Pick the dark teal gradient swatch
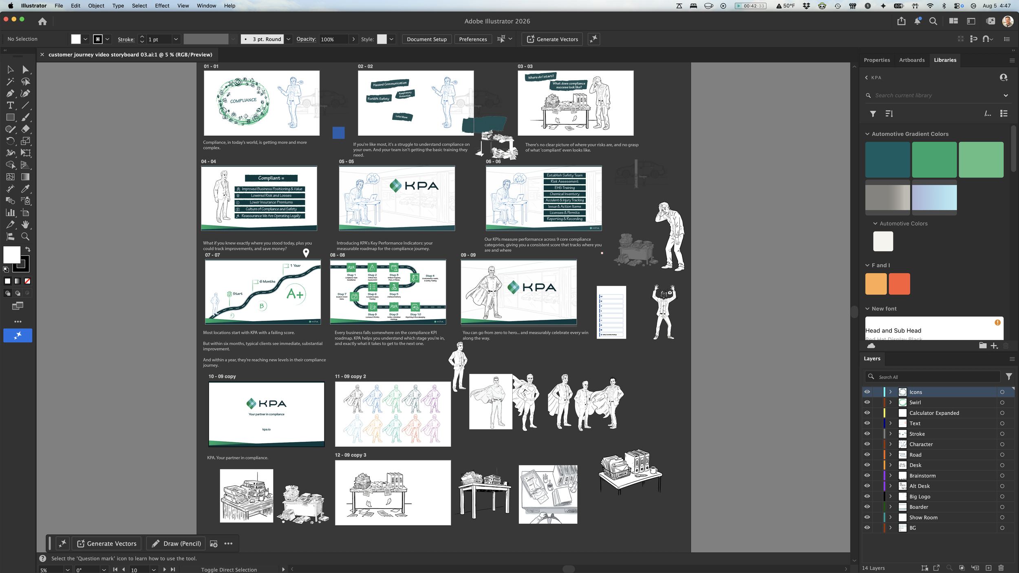 (887, 160)
